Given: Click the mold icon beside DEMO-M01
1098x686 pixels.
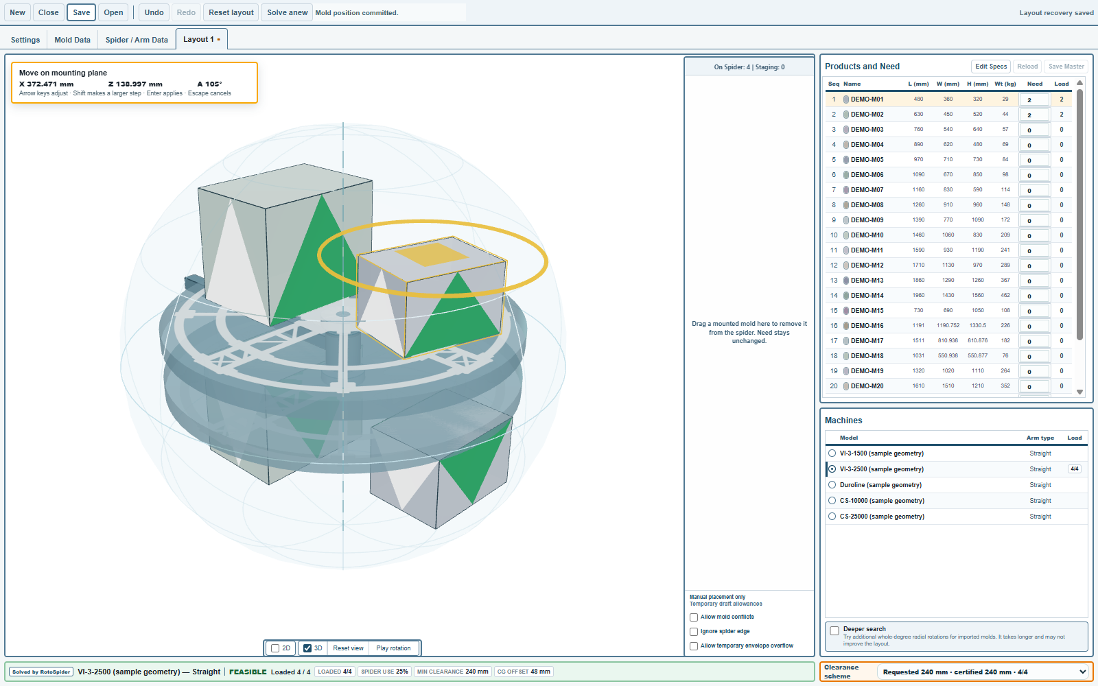Looking at the screenshot, I should tap(846, 99).
